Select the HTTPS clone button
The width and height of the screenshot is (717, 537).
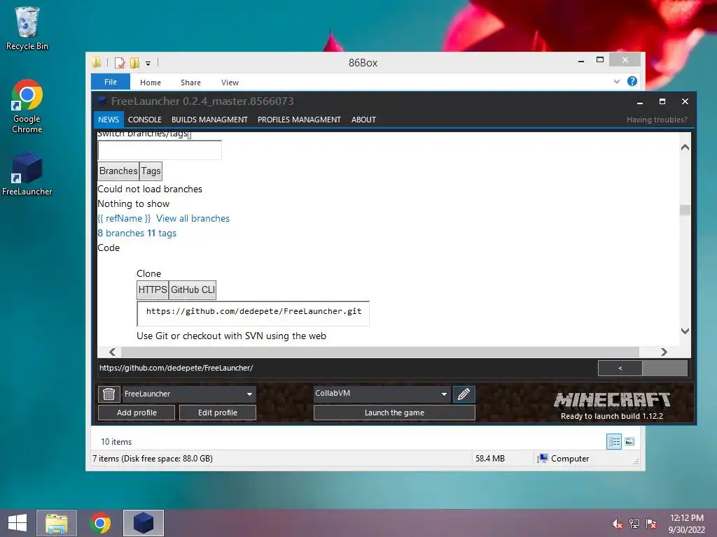[x=153, y=289]
